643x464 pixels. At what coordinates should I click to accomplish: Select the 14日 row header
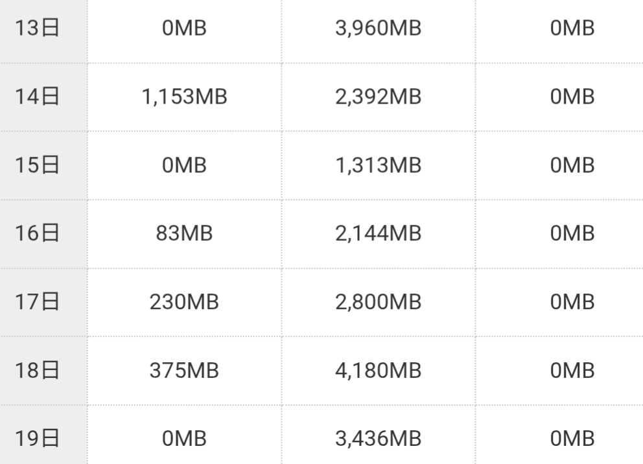click(x=37, y=97)
